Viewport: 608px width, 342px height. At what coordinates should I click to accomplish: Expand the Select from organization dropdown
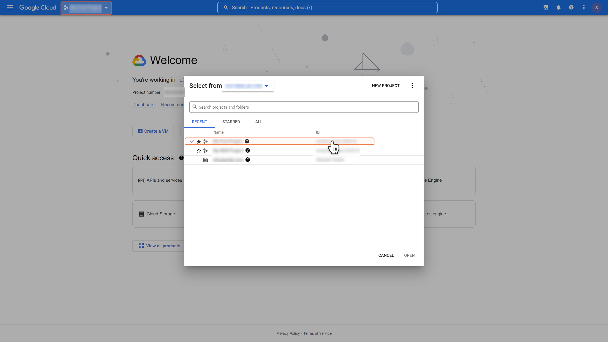pos(248,86)
